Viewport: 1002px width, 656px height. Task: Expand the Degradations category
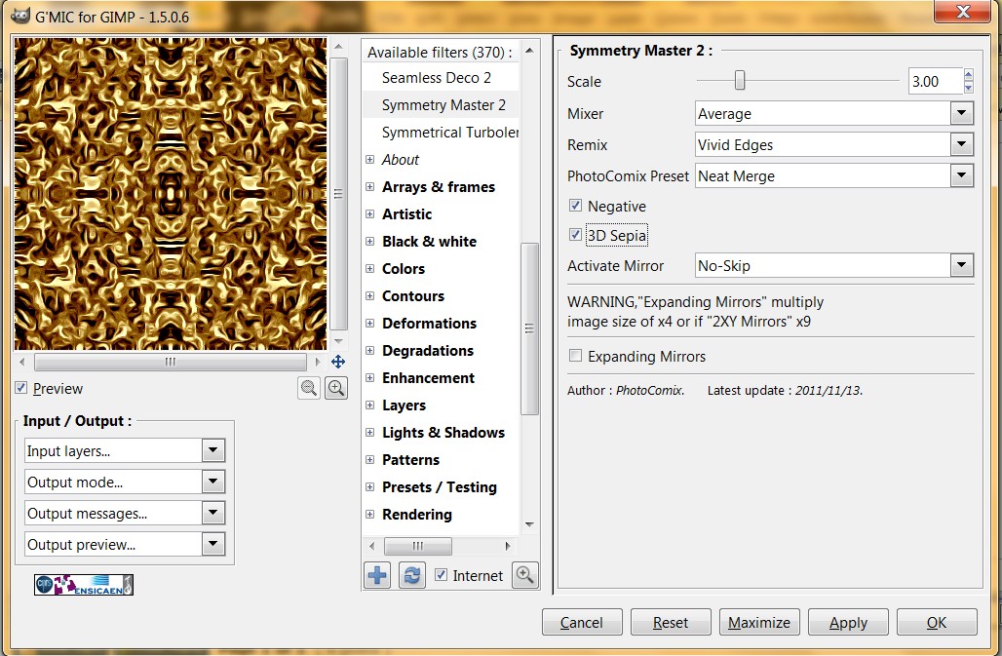[369, 350]
